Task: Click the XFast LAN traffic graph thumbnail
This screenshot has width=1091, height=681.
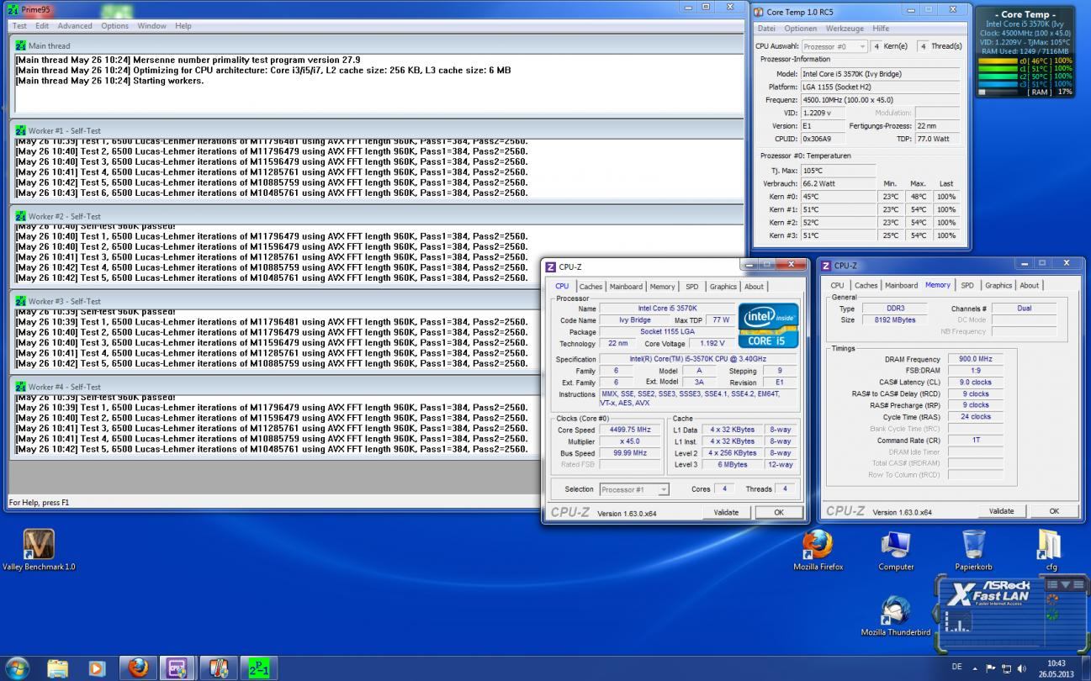Action: tap(959, 620)
